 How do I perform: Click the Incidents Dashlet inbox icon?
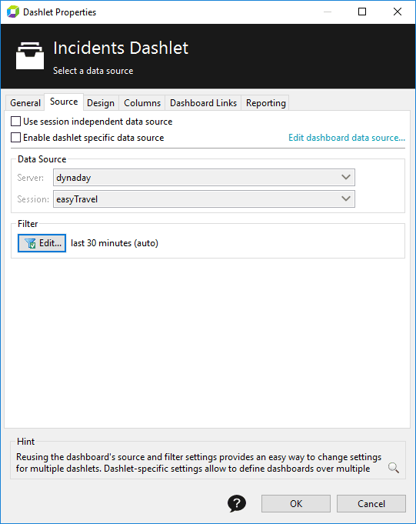[30, 56]
